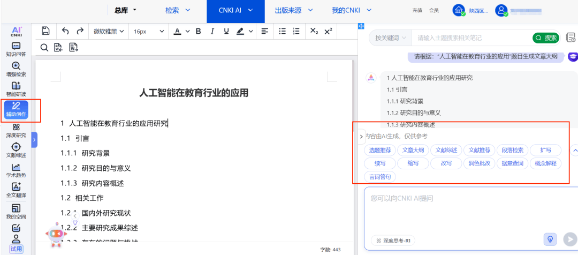Apply subscript formatting

tap(314, 32)
